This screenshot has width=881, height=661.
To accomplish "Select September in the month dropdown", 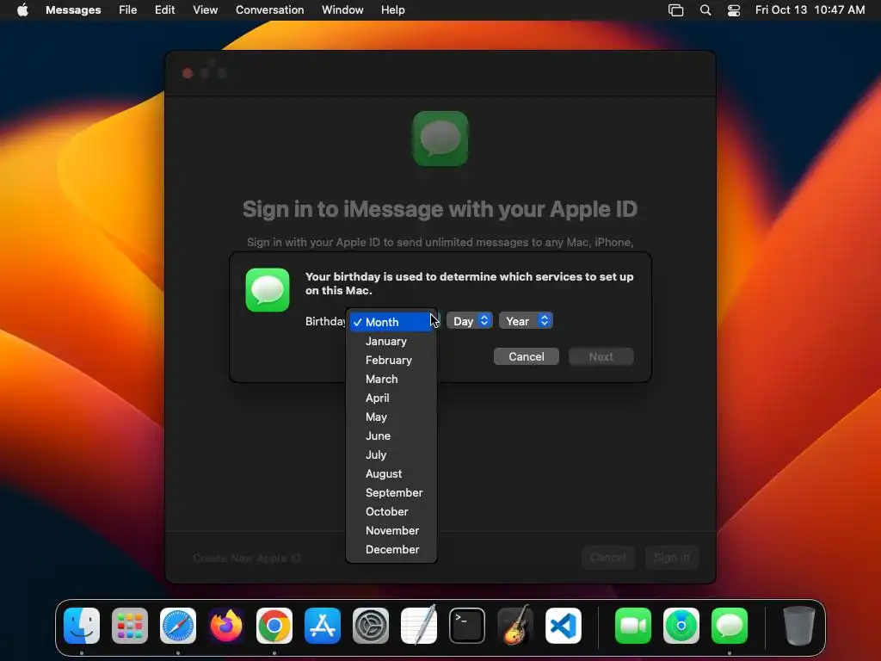I will click(391, 493).
